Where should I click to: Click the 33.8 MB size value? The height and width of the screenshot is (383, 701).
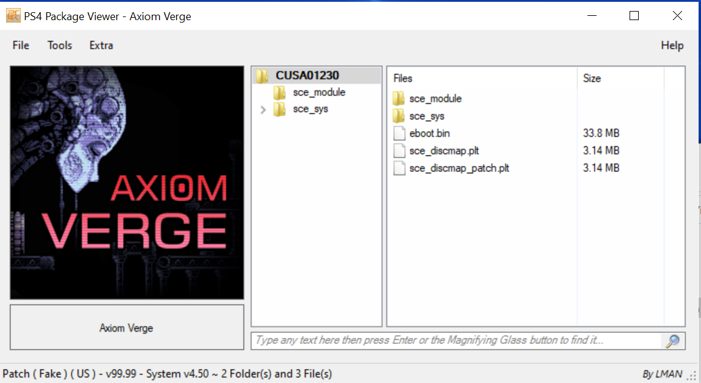(x=601, y=133)
